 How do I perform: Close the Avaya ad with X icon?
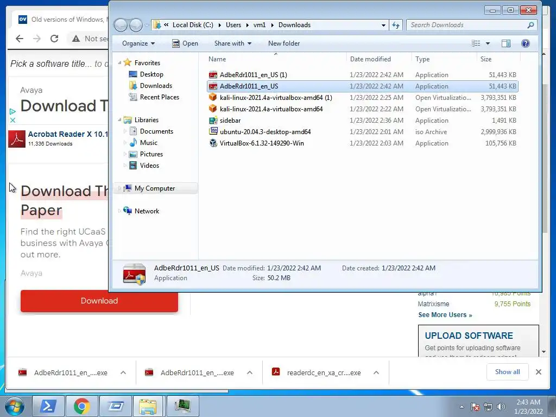pos(12,120)
